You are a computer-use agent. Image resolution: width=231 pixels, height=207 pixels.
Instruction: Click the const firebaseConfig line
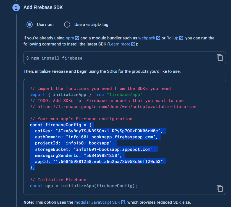61,125
